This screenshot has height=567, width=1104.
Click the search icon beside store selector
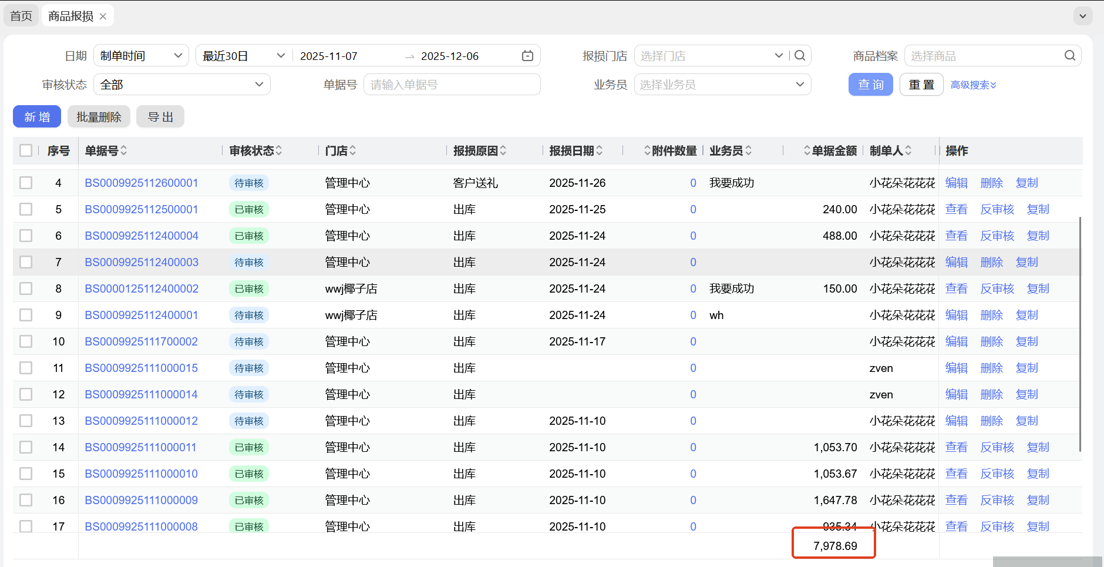click(x=800, y=56)
